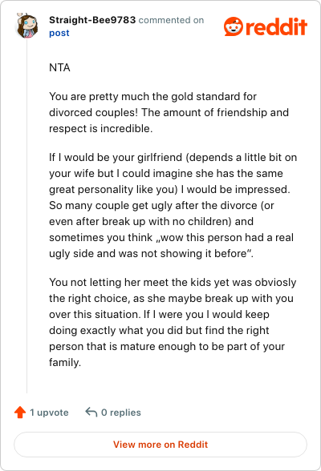The image size is (321, 471).
Task: Click the phrase "respect is incredible."
Action: click(x=101, y=128)
